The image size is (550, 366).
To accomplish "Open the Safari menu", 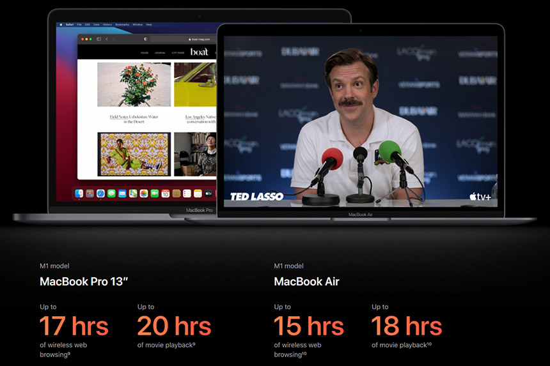I will tap(70, 25).
